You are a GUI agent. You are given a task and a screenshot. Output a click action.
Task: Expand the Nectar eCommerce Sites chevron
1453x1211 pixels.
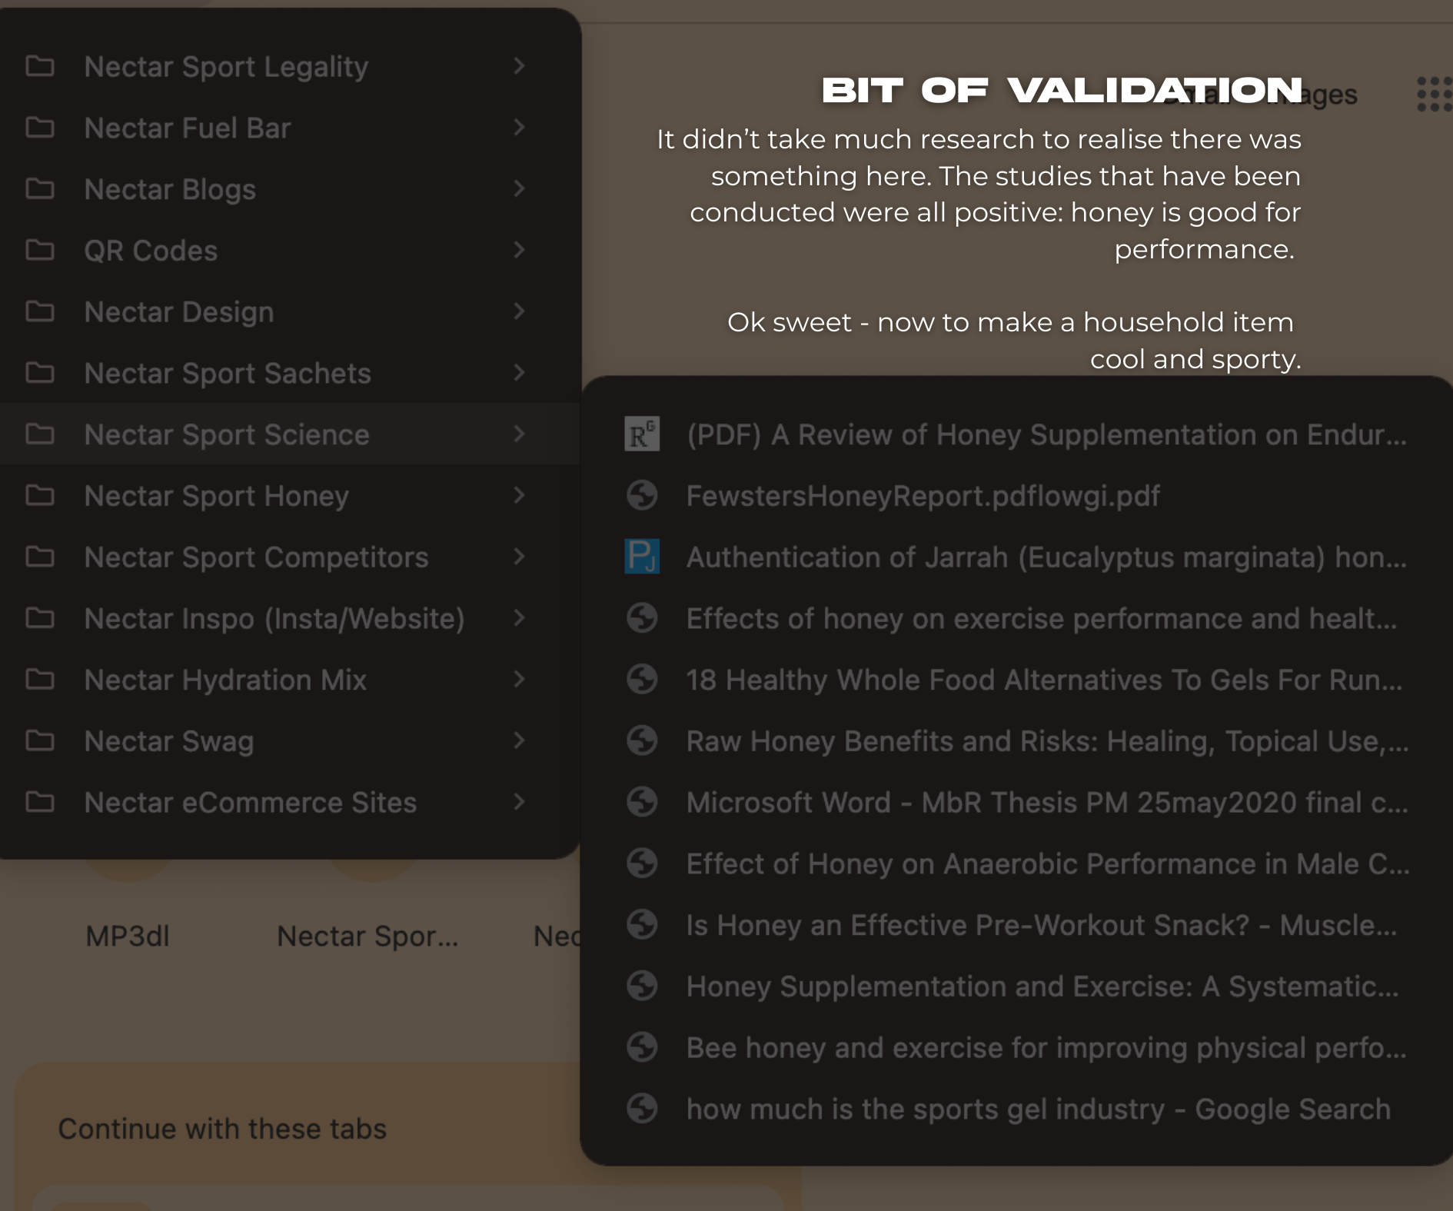click(519, 802)
